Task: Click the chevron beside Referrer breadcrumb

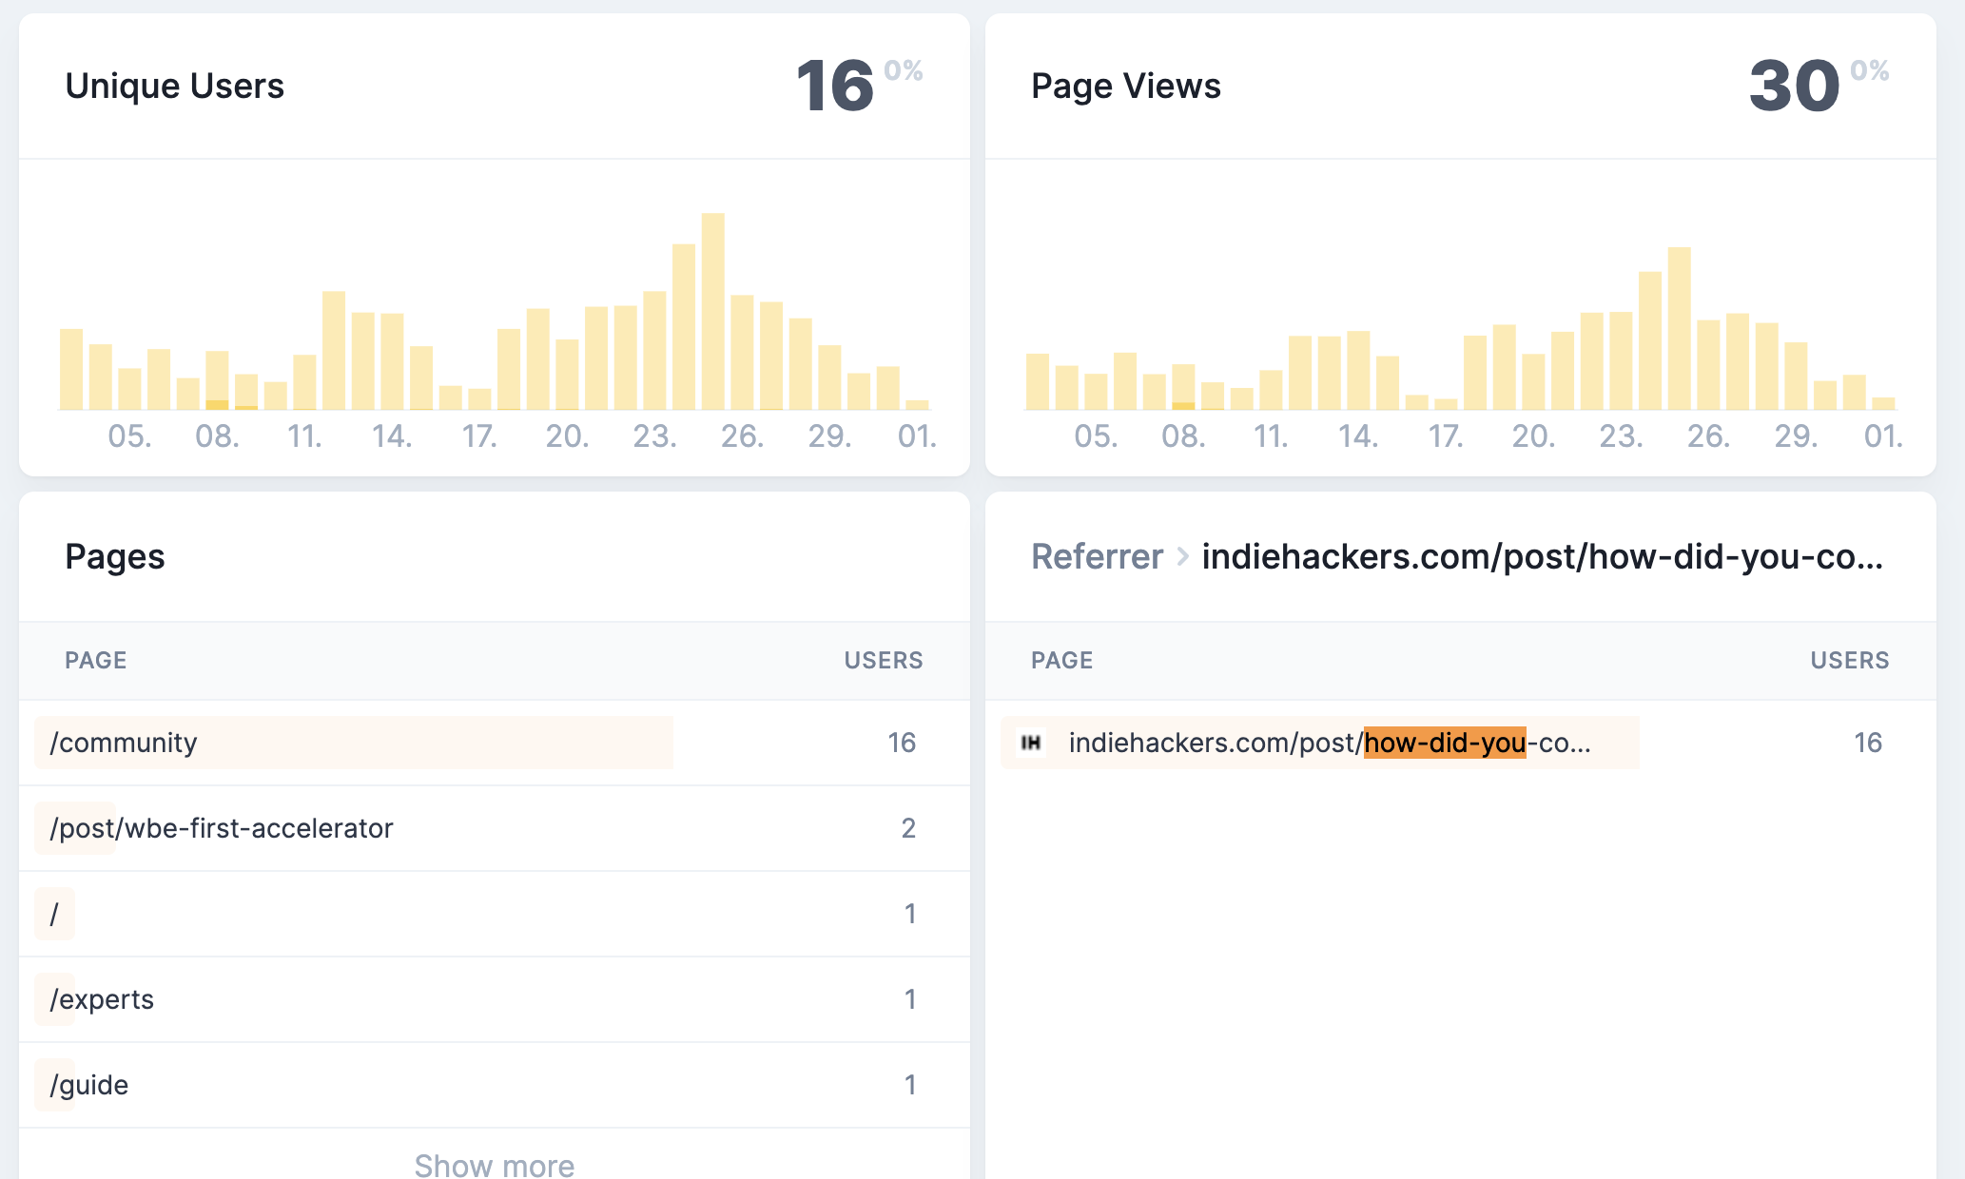Action: 1182,556
